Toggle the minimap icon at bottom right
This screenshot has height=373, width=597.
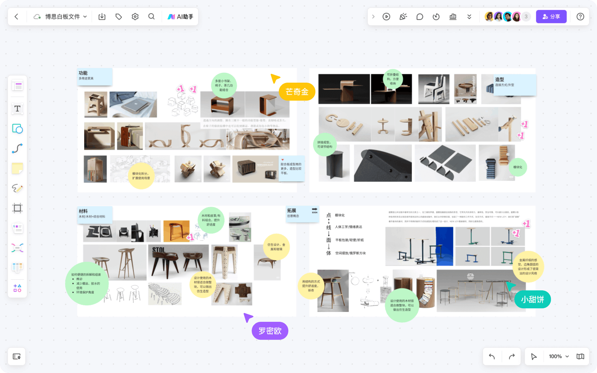[580, 357]
